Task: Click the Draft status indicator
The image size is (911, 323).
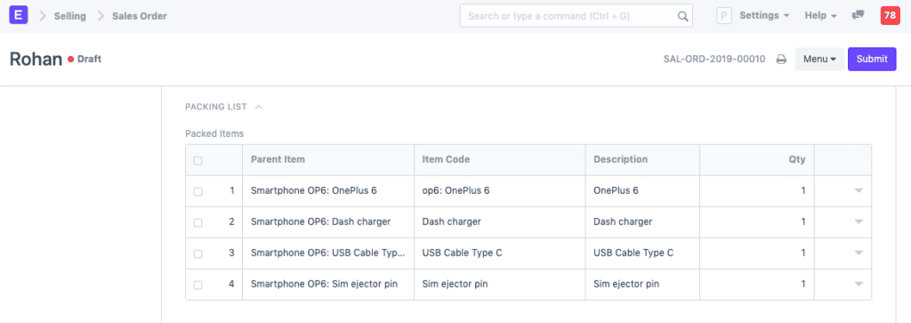Action: click(x=85, y=60)
